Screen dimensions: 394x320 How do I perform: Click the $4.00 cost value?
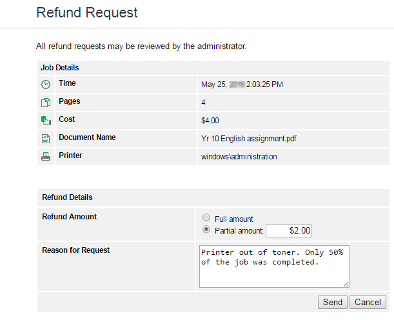tap(210, 120)
